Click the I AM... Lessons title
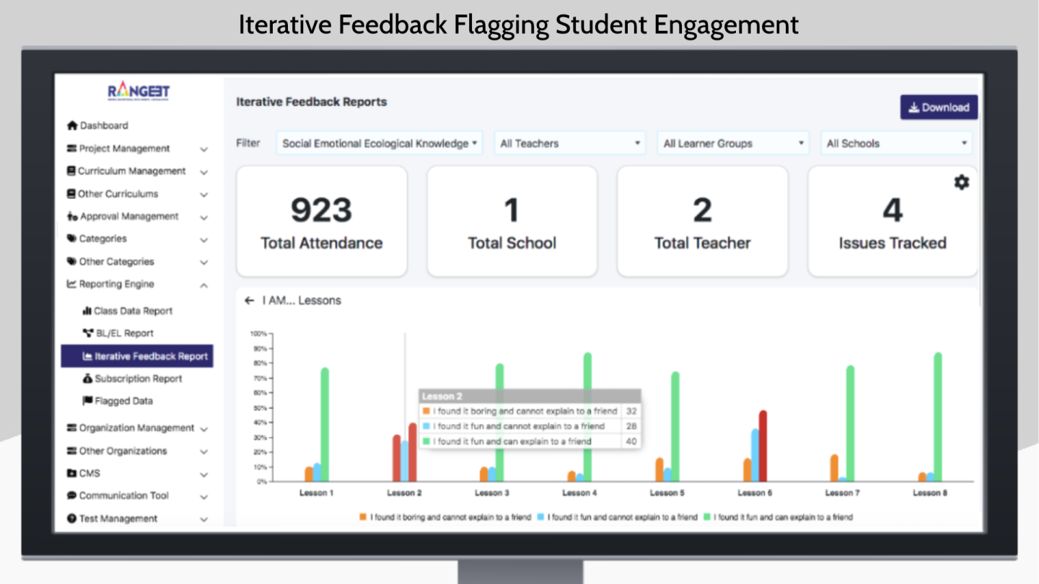Viewport: 1039px width, 584px height. (x=302, y=301)
